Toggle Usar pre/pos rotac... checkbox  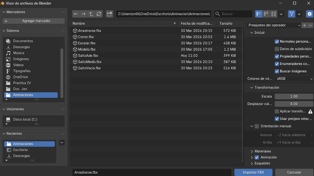[x=277, y=119]
